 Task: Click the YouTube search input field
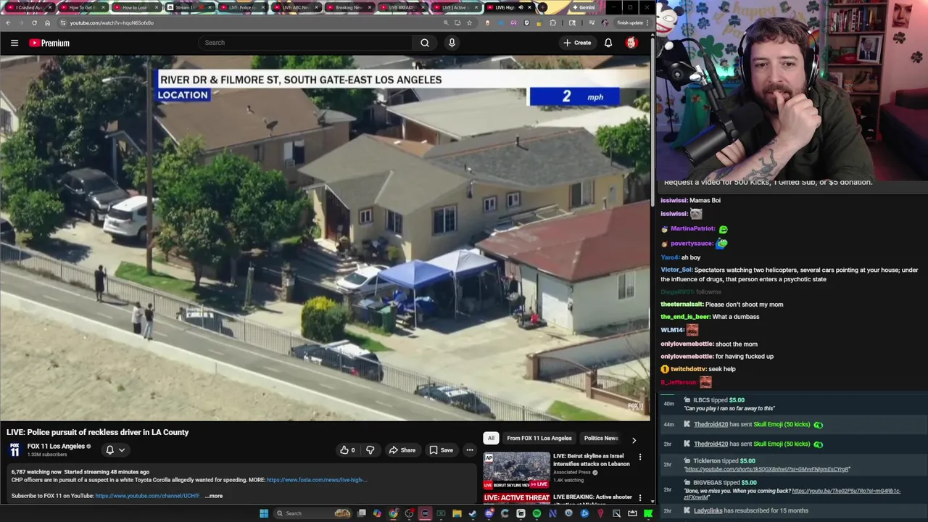tap(304, 43)
